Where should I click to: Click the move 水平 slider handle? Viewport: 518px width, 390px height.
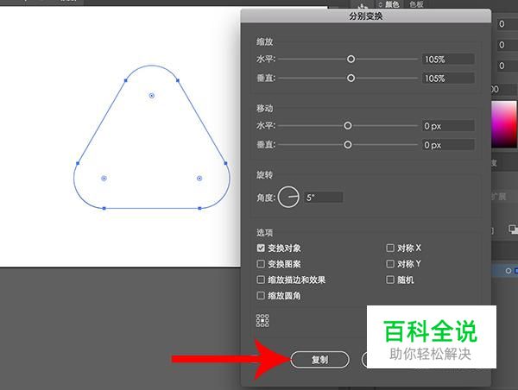click(348, 125)
